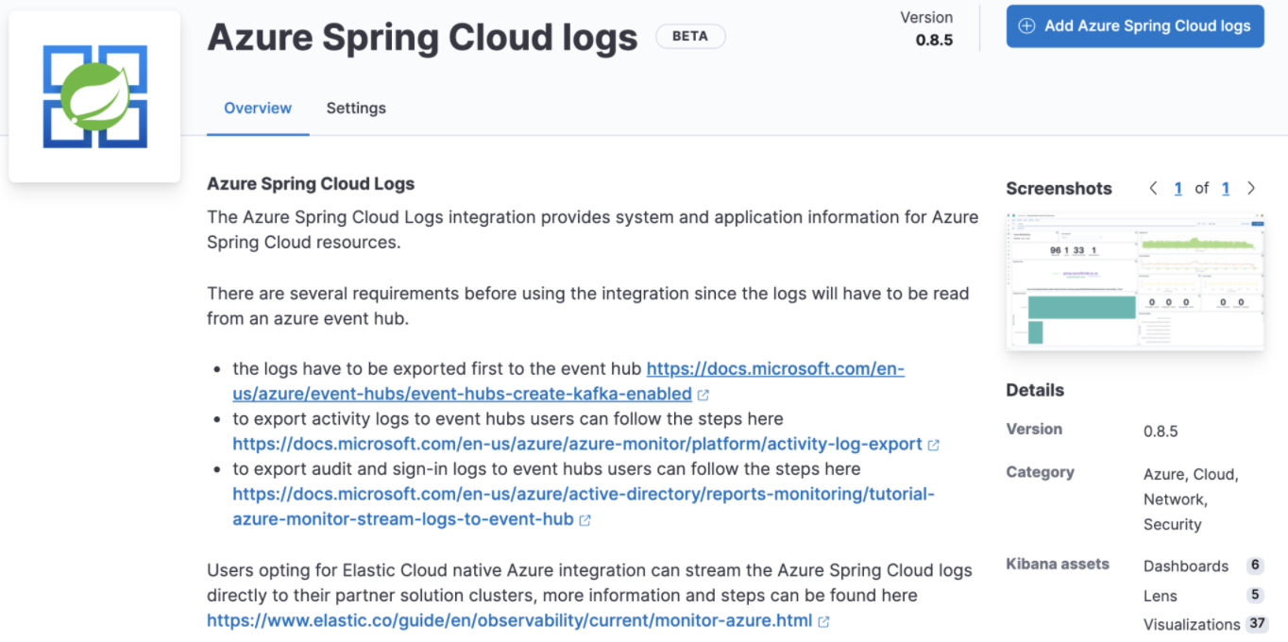Open the external link icon beside monitor-azure.html

(x=822, y=621)
